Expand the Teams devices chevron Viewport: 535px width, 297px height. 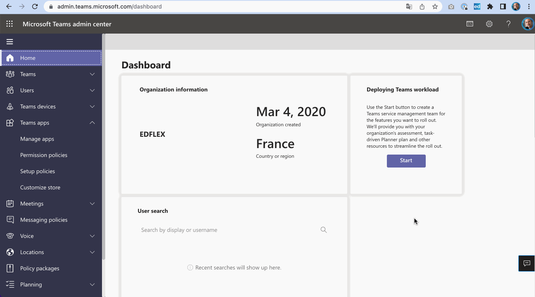pos(92,106)
